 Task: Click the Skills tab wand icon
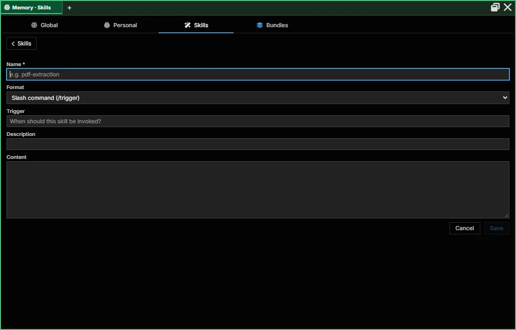187,25
